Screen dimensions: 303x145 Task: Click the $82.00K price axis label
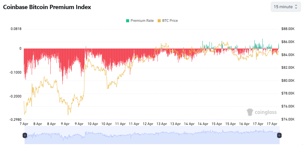[x=288, y=68]
